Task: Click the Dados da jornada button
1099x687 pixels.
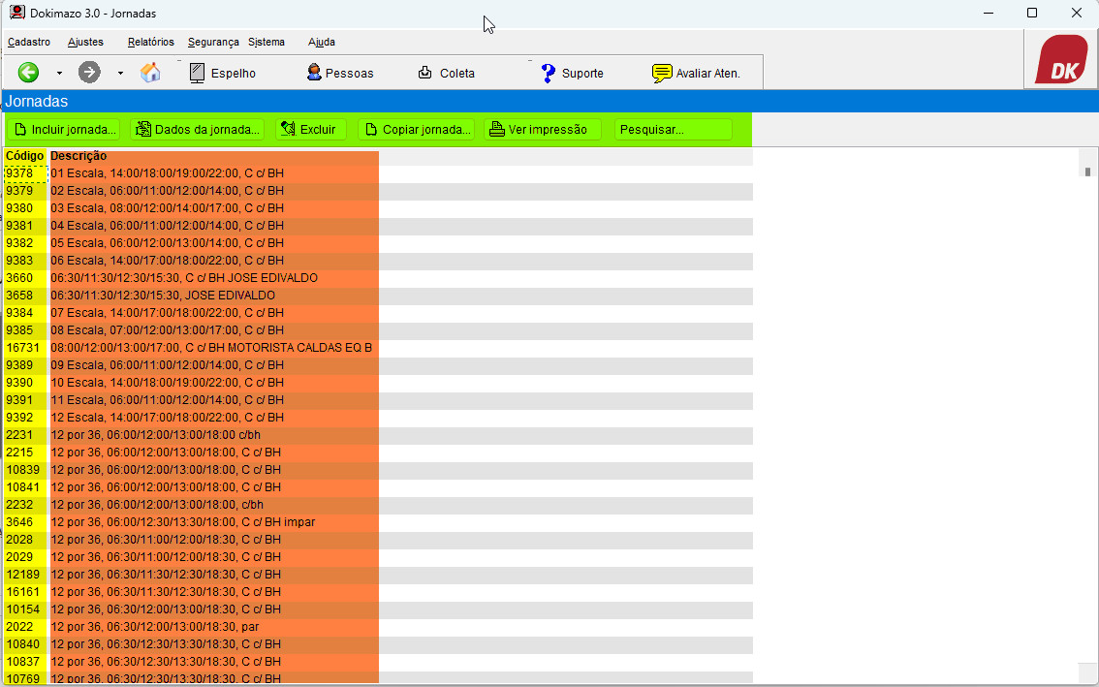Action: pos(197,129)
